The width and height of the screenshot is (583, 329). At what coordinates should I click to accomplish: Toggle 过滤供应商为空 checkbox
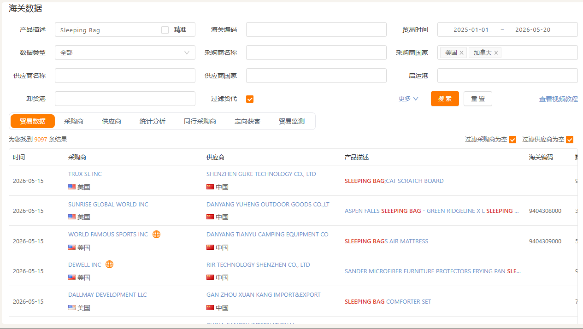click(570, 140)
